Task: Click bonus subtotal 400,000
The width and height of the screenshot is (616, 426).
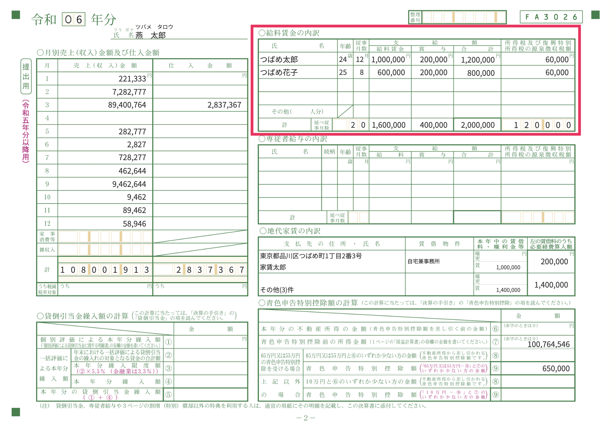Action: pyautogui.click(x=434, y=125)
